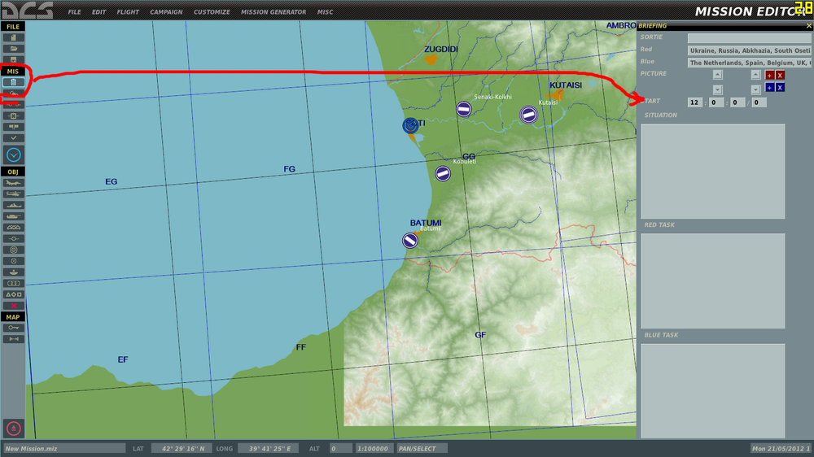Screen dimensions: 814x457
Task: Open the Weather cloud icon
Action: [x=14, y=94]
